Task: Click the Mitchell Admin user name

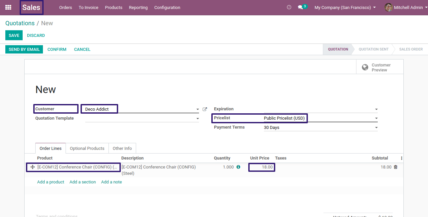Action: click(408, 7)
